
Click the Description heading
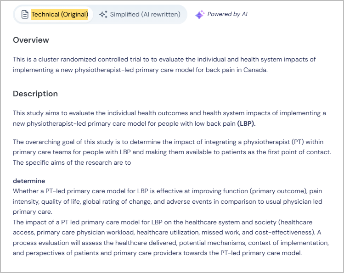(35, 94)
